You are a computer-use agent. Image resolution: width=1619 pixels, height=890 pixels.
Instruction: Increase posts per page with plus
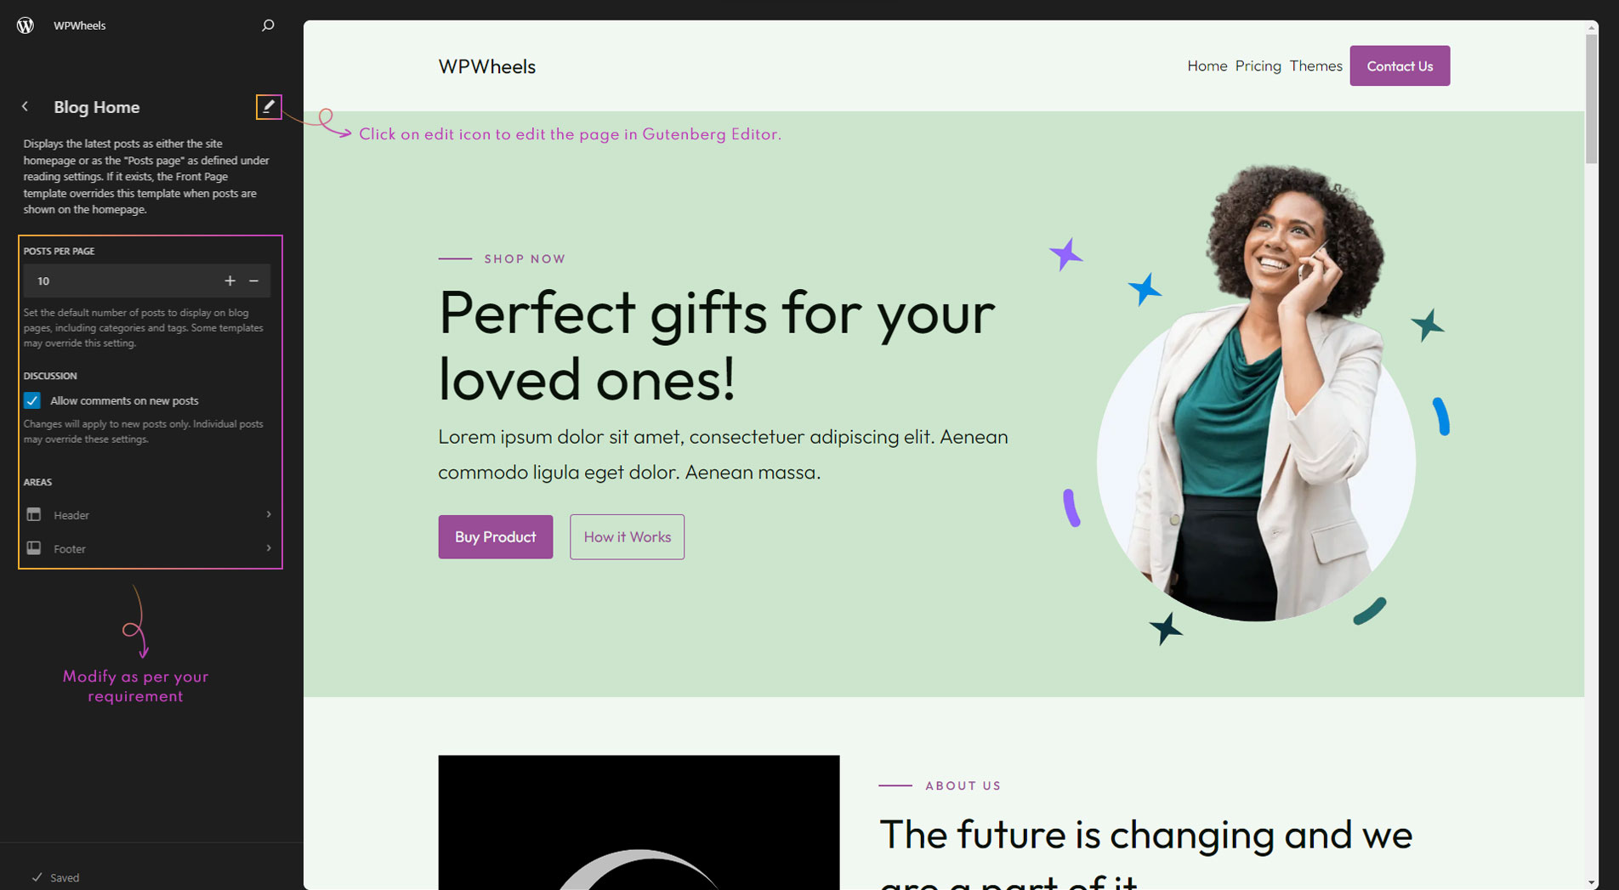[x=230, y=281]
